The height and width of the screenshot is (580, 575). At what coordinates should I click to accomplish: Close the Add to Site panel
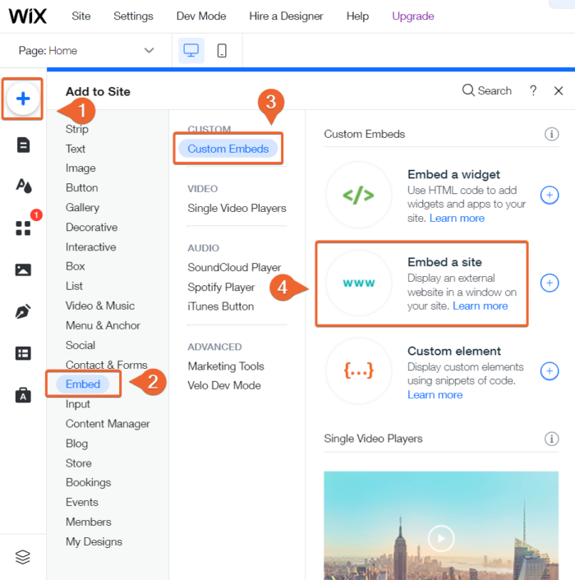tap(559, 90)
